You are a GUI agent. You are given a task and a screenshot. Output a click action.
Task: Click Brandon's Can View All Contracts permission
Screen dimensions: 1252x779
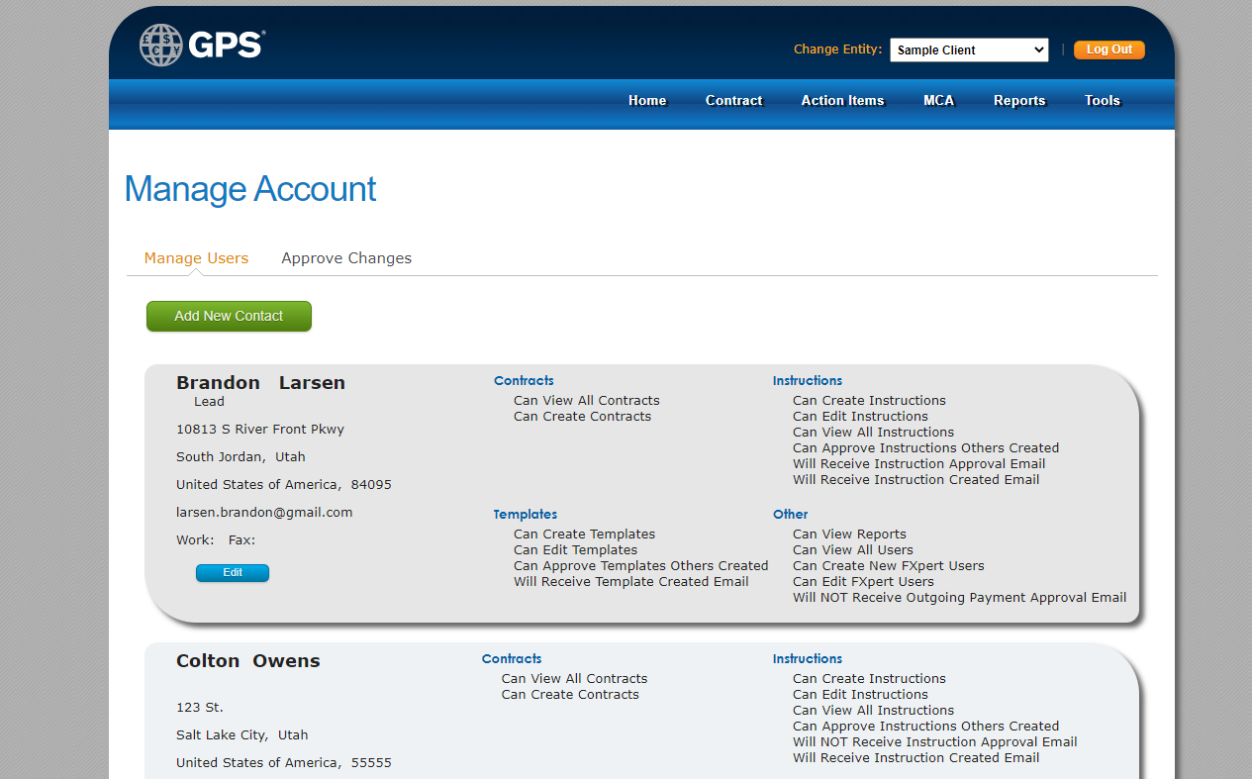click(x=586, y=401)
